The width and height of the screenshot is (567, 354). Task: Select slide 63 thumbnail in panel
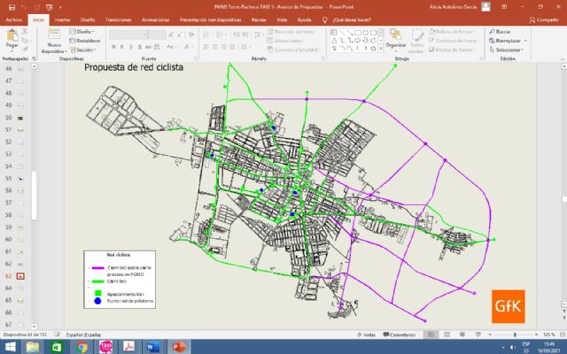[20, 277]
